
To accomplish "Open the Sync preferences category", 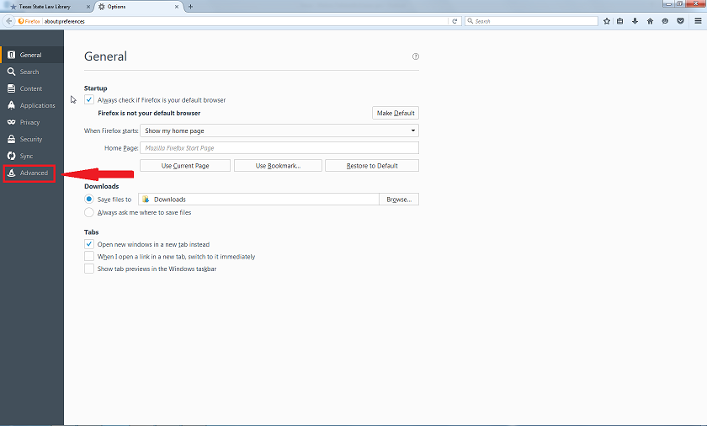I will tap(32, 156).
